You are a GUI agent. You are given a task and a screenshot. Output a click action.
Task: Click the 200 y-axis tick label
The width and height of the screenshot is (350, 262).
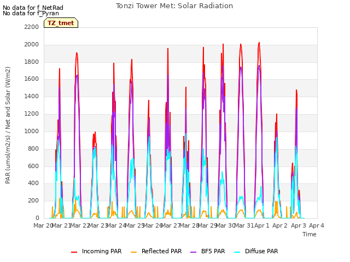[33, 200]
